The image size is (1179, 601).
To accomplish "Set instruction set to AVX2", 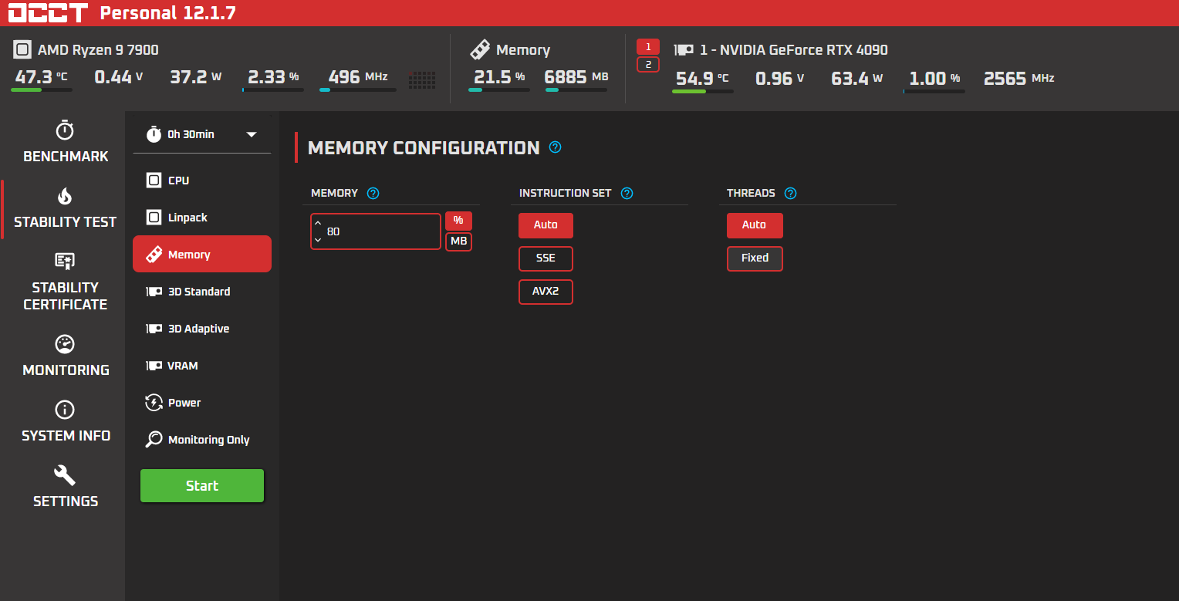I will click(546, 292).
